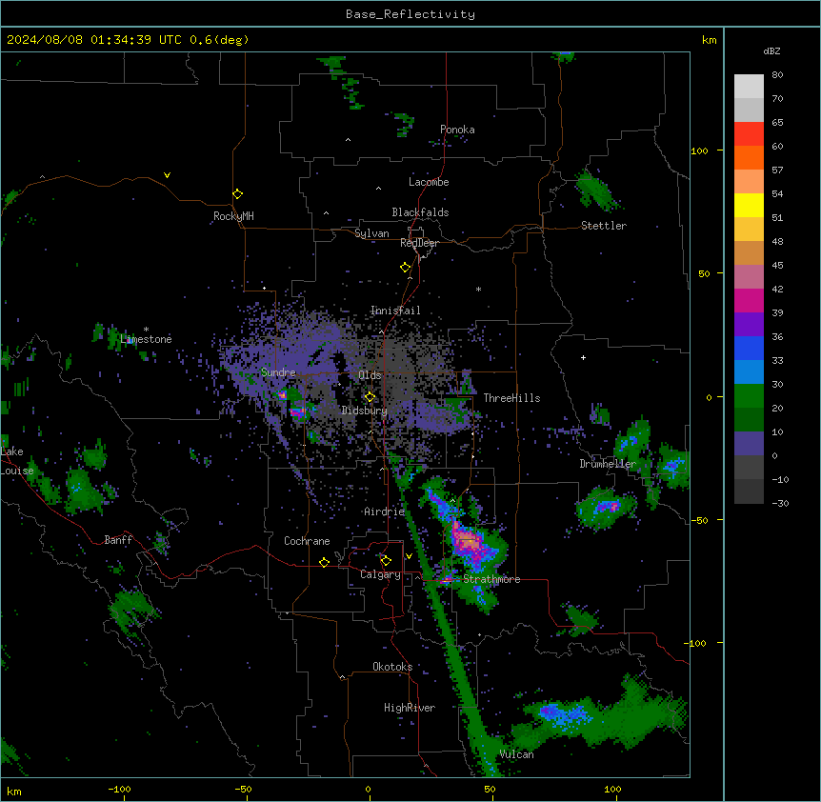Select the brown 45-48 dBZ legend swatch
The height and width of the screenshot is (802, 821).
tap(749, 252)
